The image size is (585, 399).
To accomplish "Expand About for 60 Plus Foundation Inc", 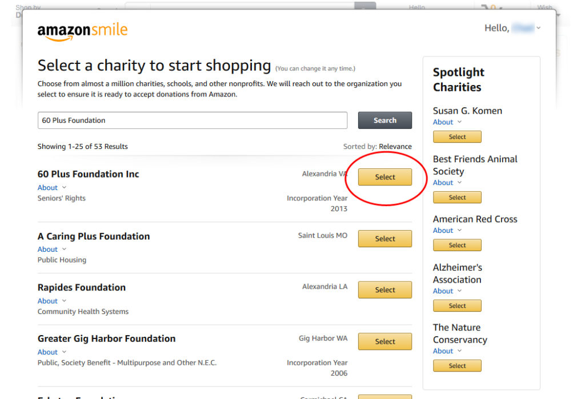I will point(52,188).
